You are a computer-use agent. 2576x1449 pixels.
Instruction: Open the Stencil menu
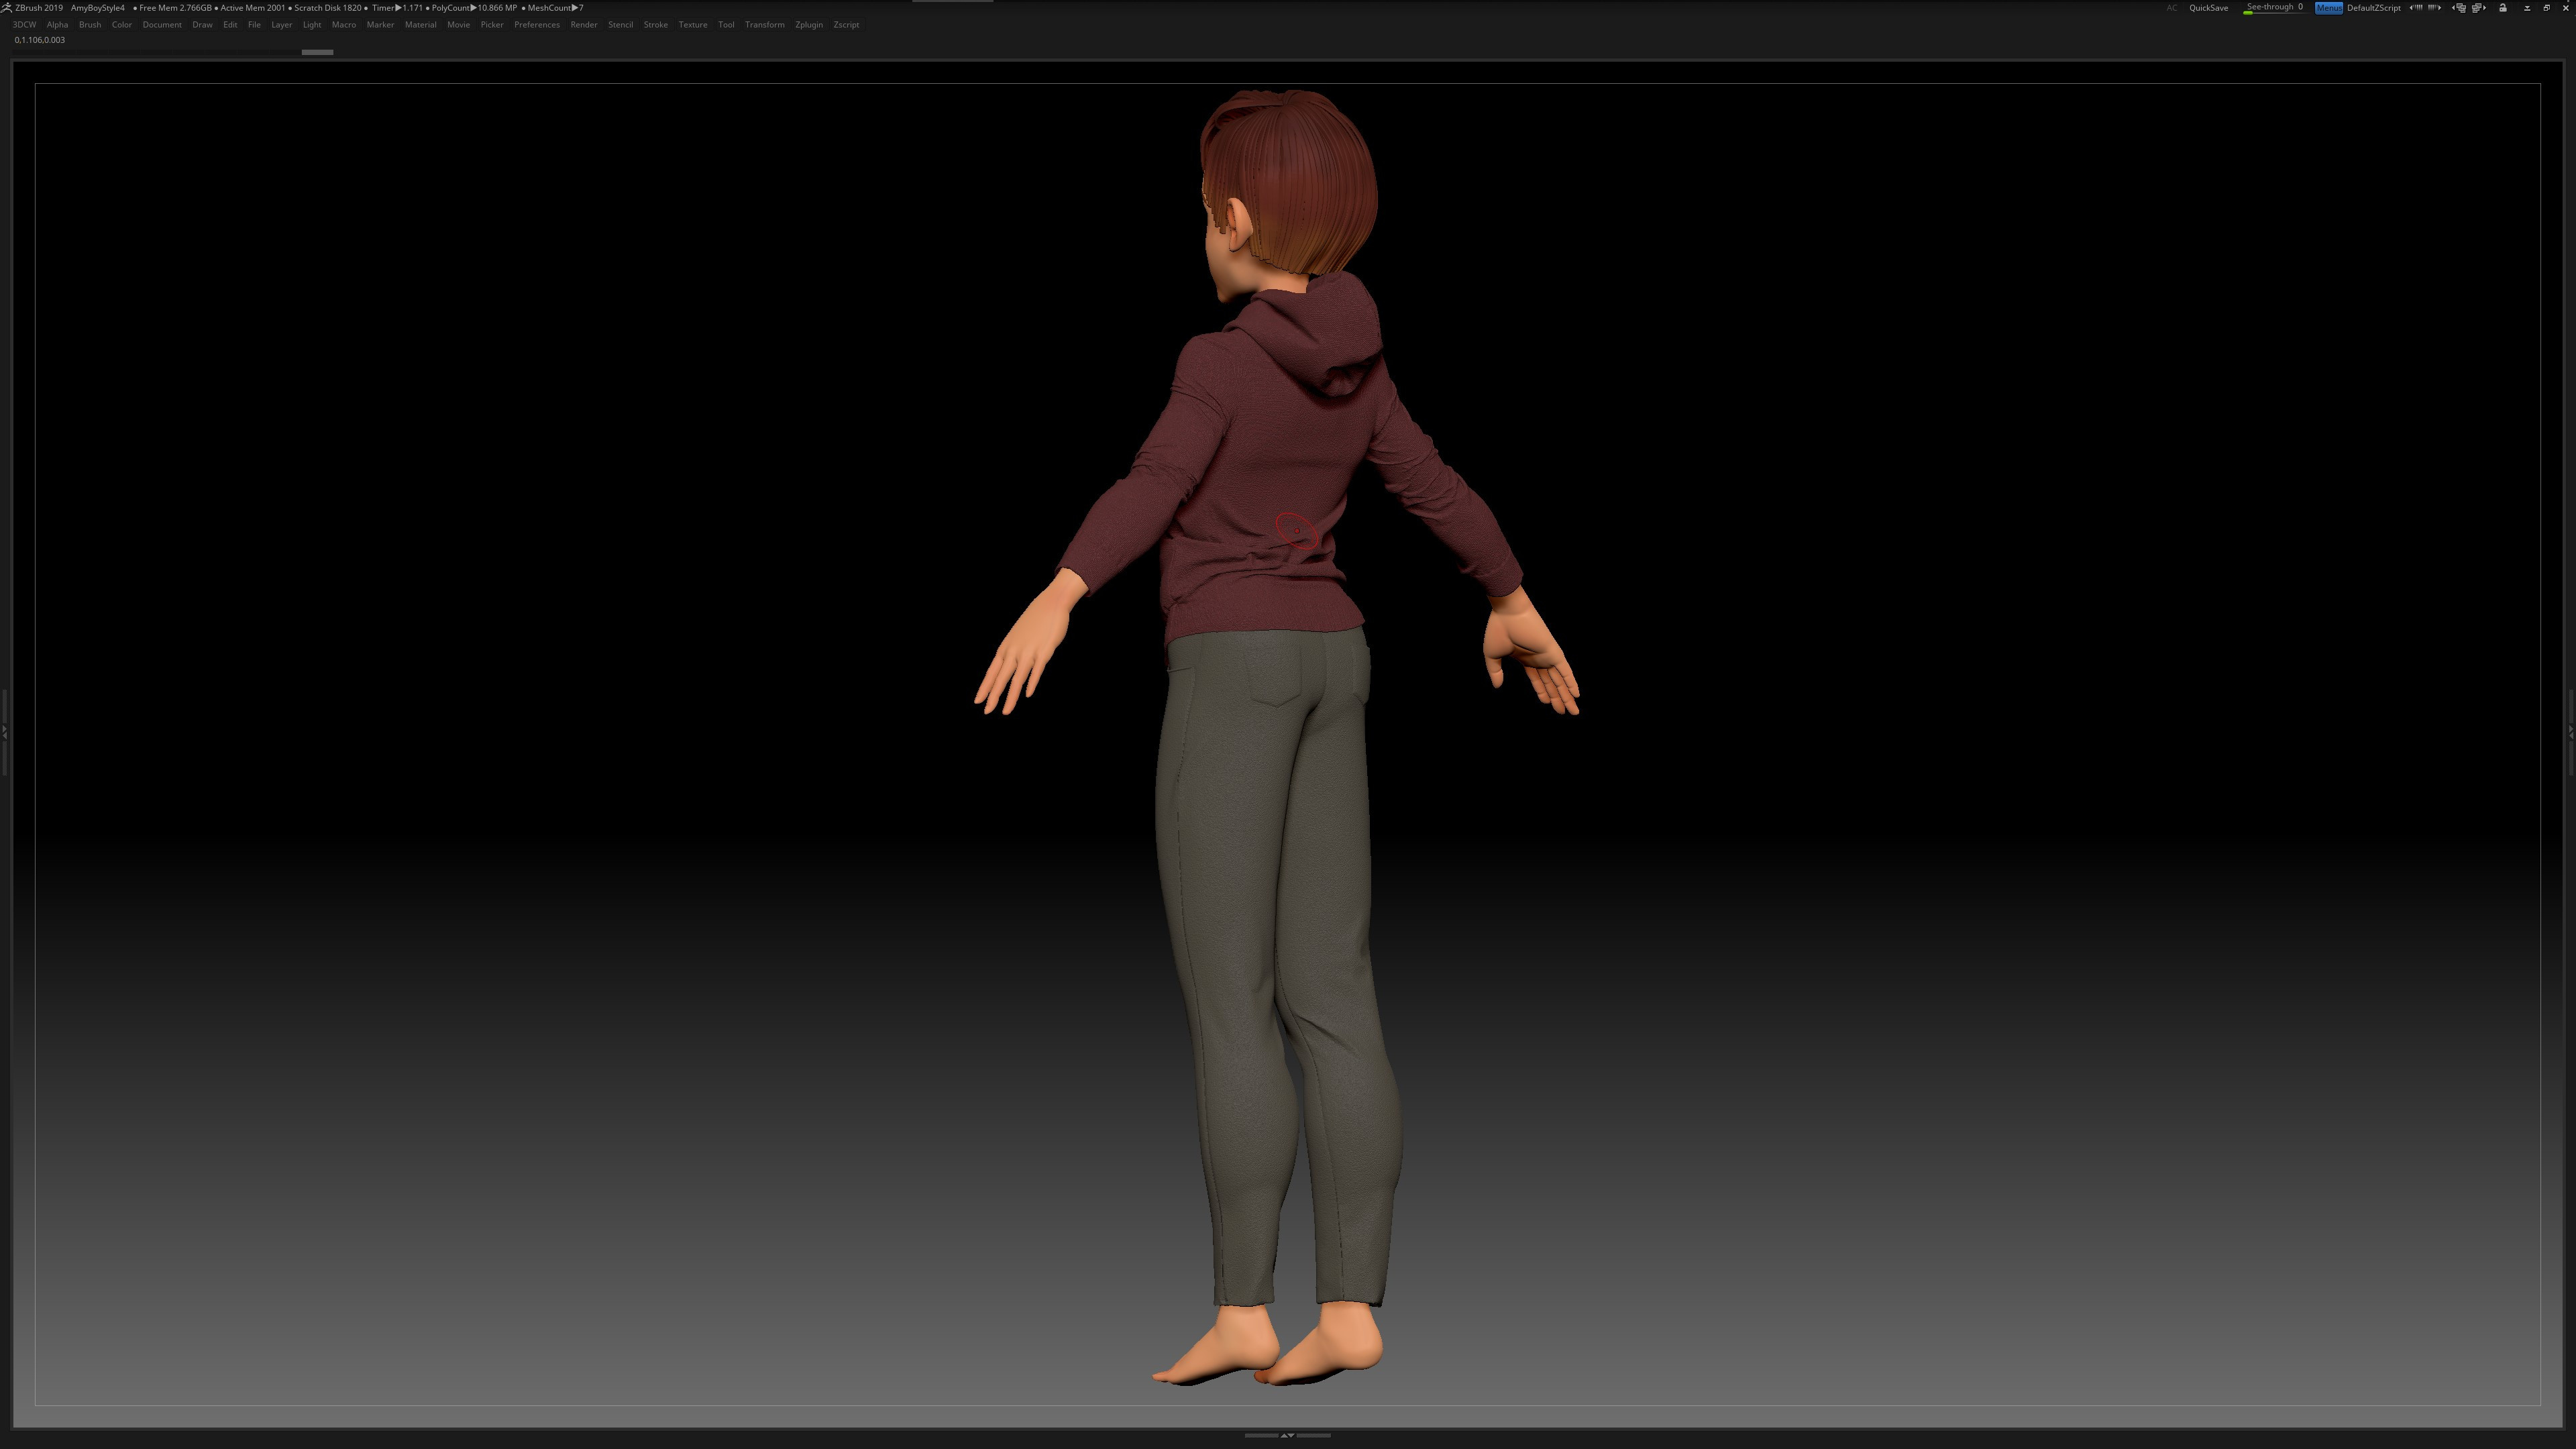coord(620,25)
